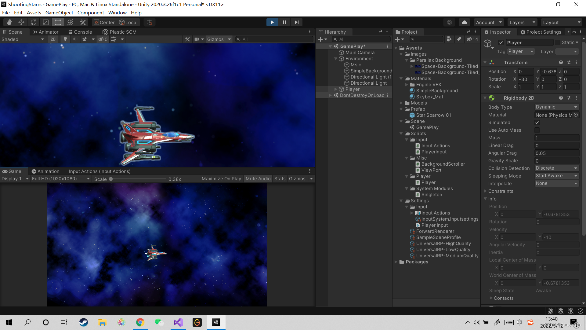This screenshot has width=586, height=330.
Task: Click the Mute Audio button
Action: (258, 179)
